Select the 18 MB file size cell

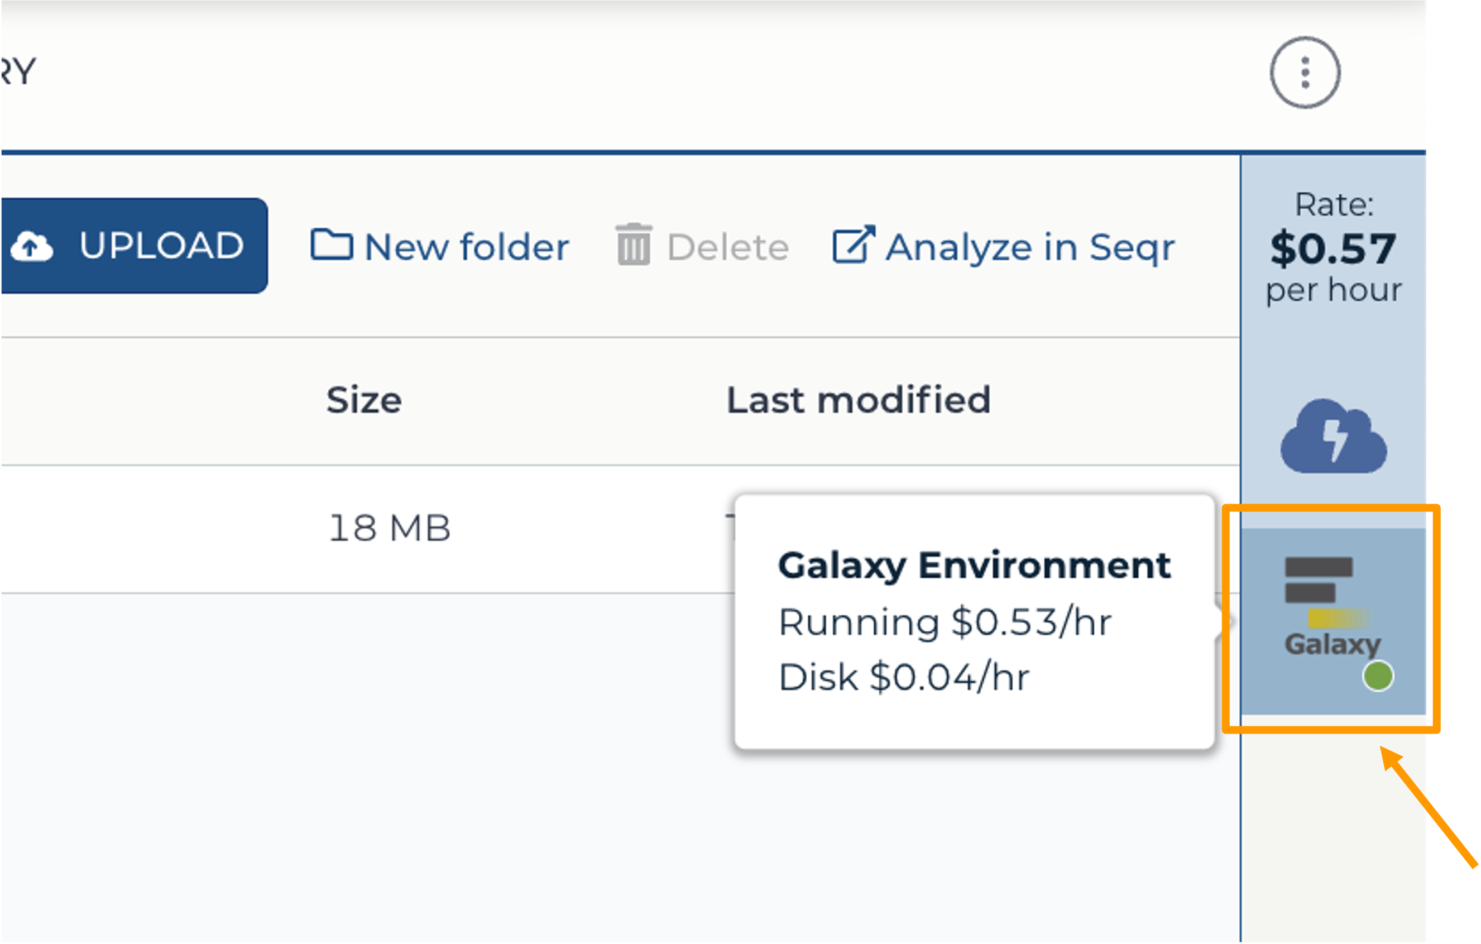[x=390, y=528]
